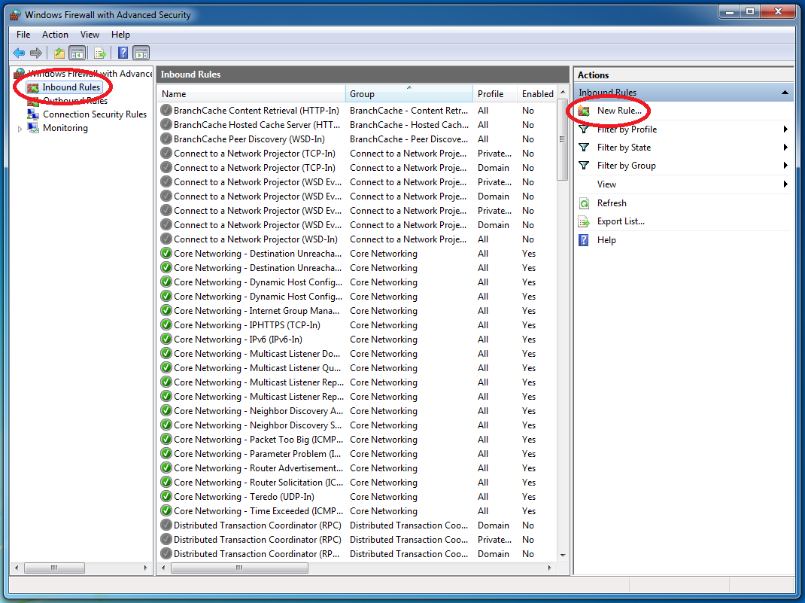Screen dimensions: 805x603
Task: Click the Back arrow toolbar icon
Action: (x=19, y=53)
